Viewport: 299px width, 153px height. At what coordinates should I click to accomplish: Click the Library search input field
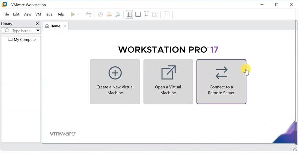pos(22,31)
